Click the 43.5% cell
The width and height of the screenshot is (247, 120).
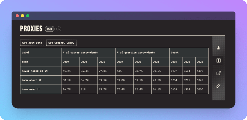tap(160, 80)
